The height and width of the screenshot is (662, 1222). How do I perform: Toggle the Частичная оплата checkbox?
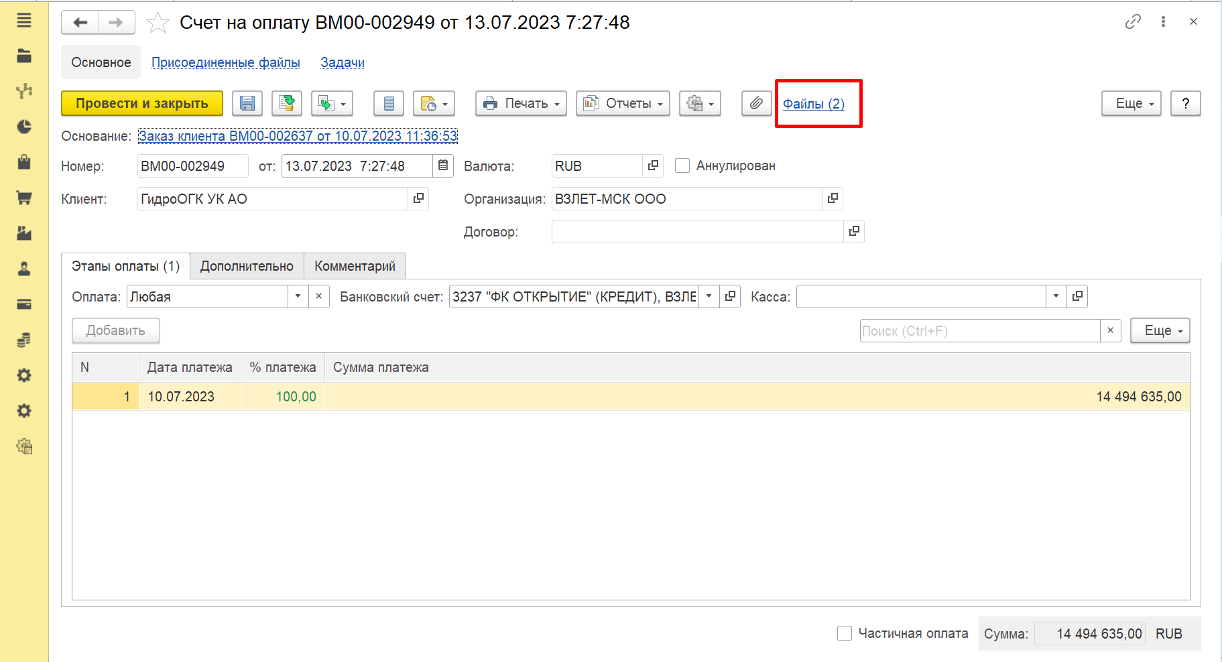(845, 633)
